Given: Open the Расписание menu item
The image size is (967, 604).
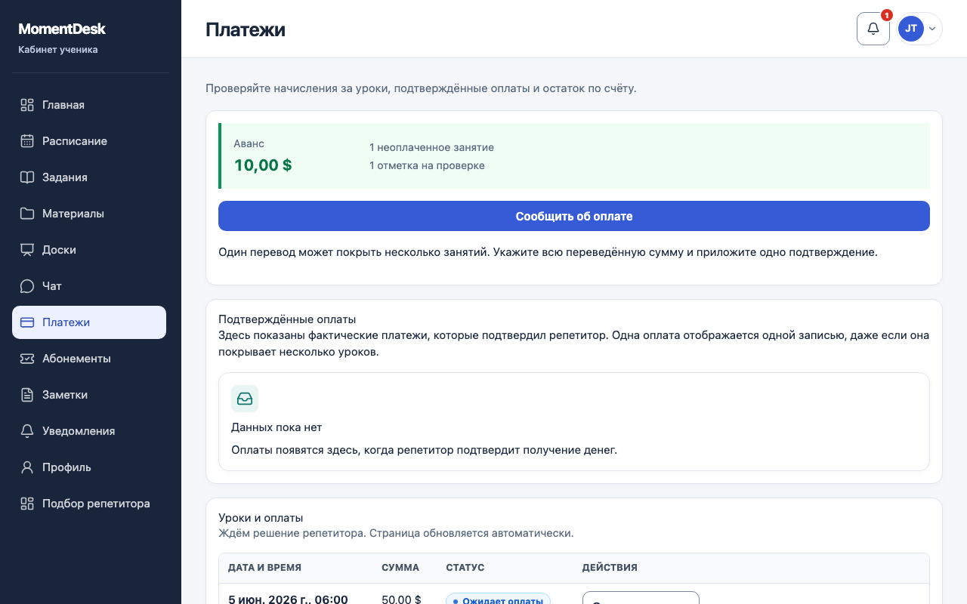Looking at the screenshot, I should (89, 141).
